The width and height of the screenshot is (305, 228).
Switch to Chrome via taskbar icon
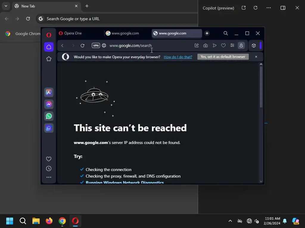click(62, 221)
